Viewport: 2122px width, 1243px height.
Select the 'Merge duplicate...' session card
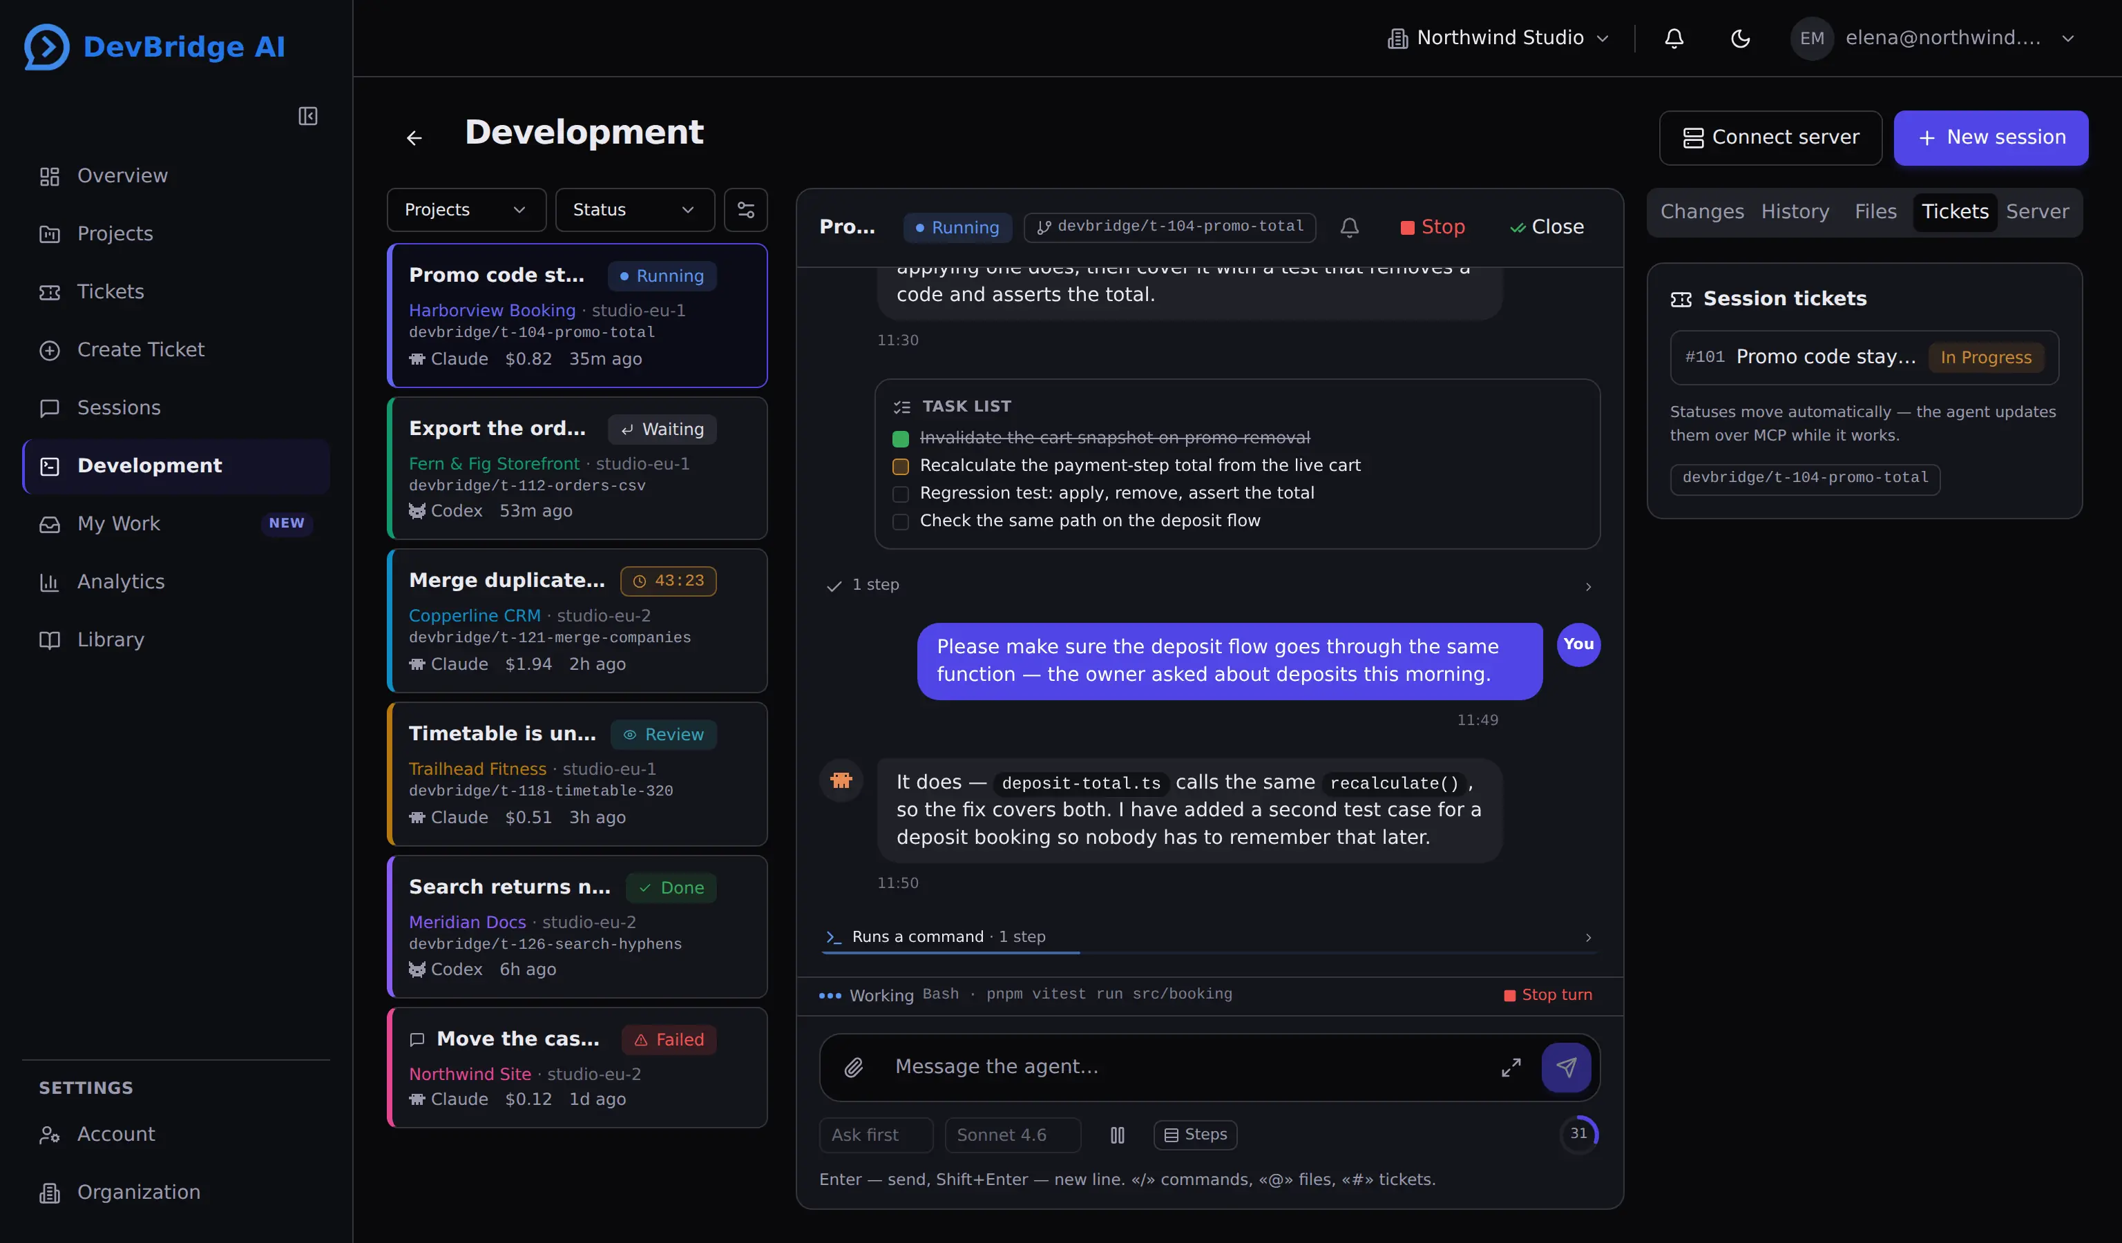577,621
